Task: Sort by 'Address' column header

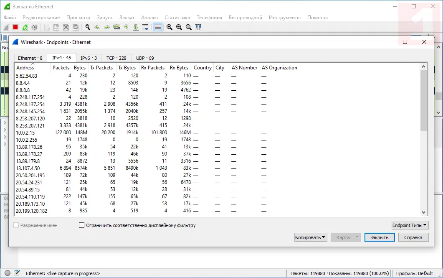Action: click(33, 68)
